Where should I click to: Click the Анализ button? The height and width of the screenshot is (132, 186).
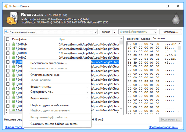tap(106, 32)
